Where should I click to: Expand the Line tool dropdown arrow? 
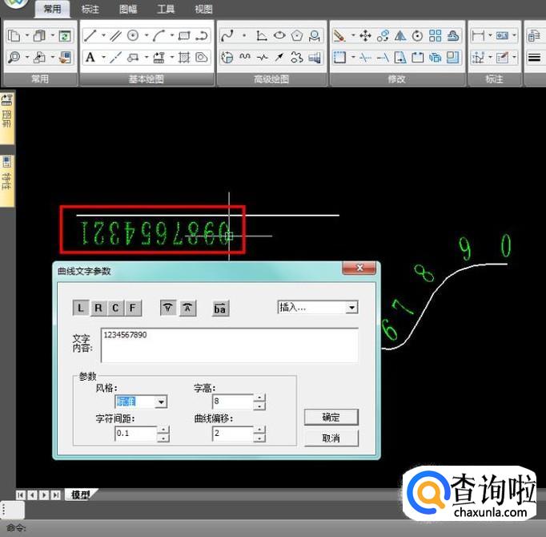103,35
